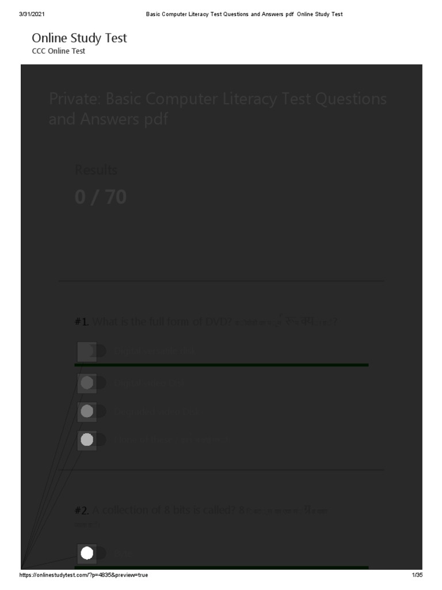Click the page header document title text
This screenshot has height=590, width=442.
tap(244, 14)
